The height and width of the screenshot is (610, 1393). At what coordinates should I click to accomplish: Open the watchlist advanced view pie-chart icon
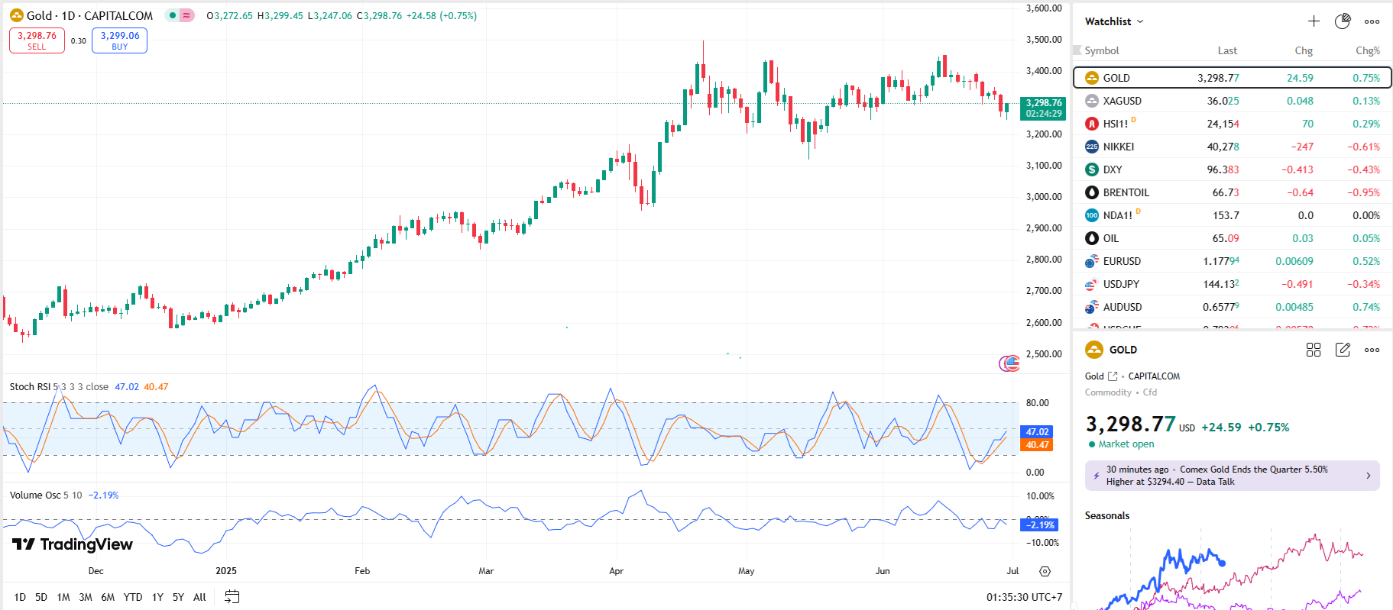[x=1343, y=21]
